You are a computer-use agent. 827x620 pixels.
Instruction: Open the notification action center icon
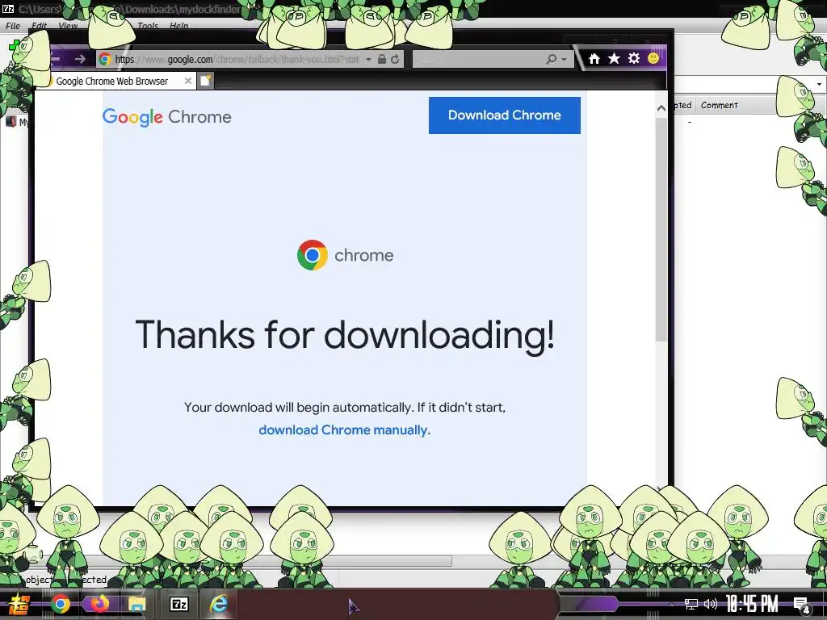[x=802, y=605]
